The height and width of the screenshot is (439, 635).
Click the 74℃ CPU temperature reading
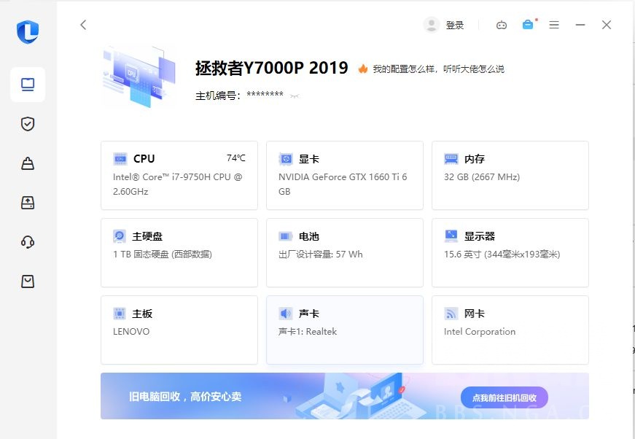(236, 158)
